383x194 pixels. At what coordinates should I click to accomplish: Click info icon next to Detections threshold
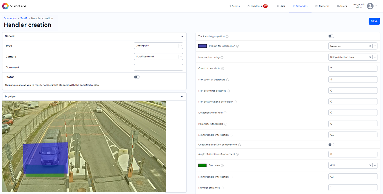225,113
